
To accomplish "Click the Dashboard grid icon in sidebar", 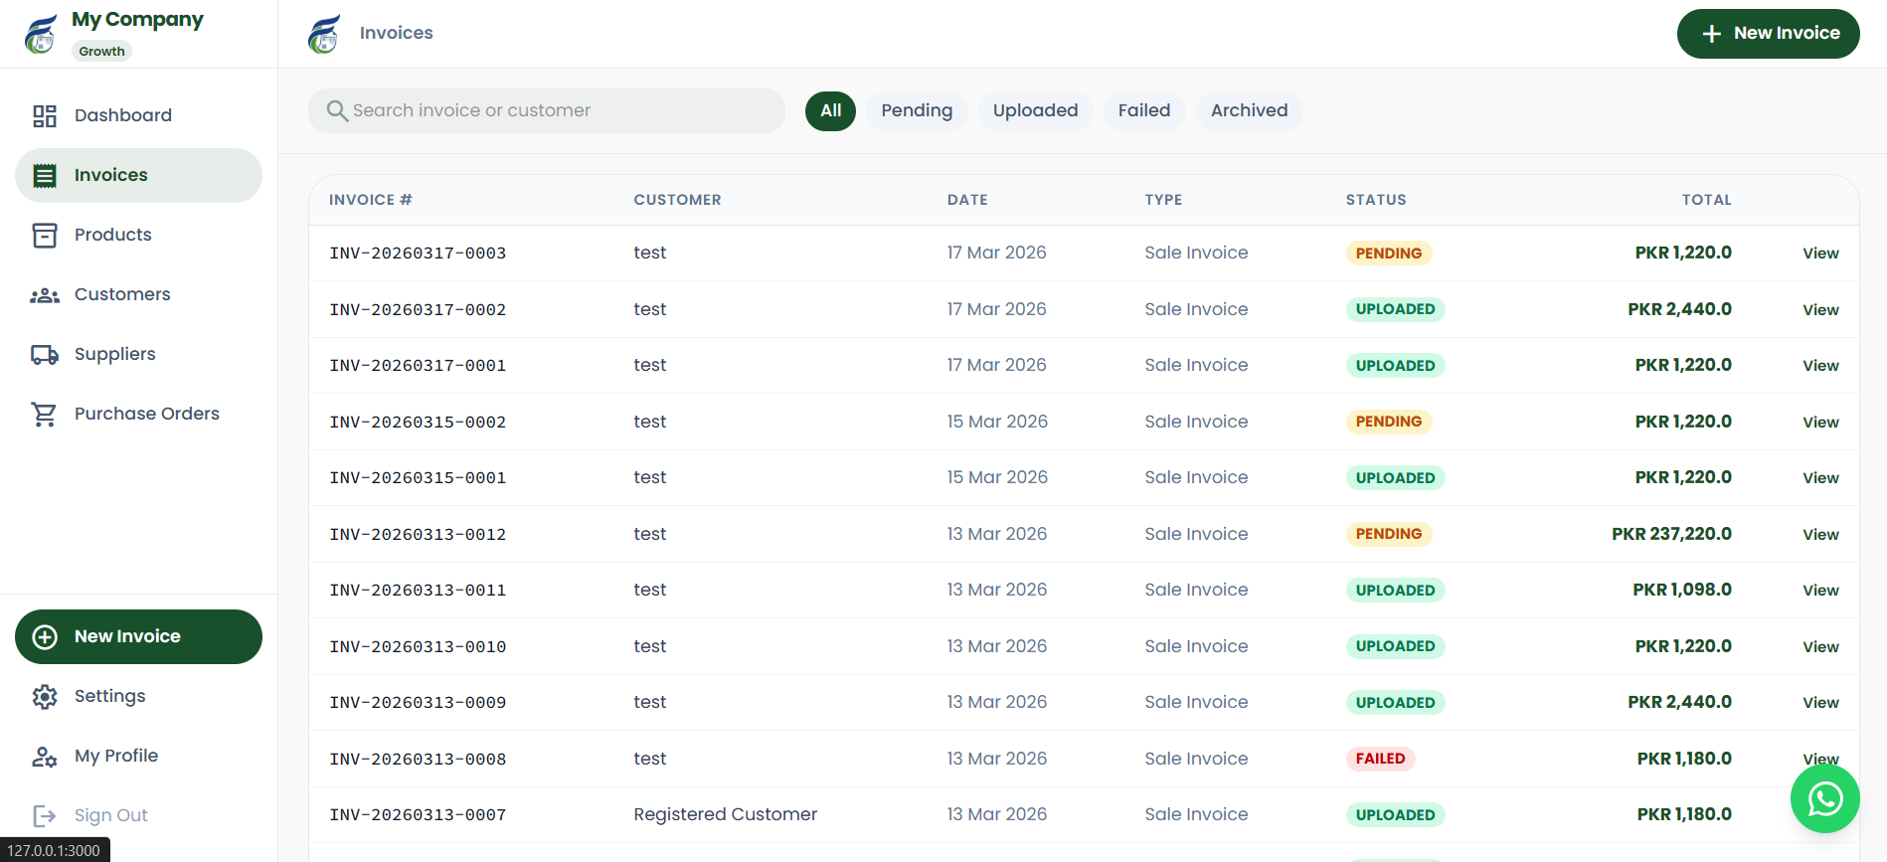I will tap(45, 116).
